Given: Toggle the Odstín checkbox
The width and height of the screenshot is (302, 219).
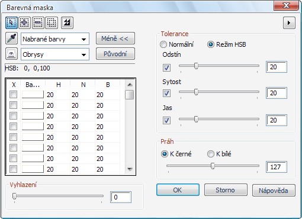Looking at the screenshot, I should click(x=166, y=67).
